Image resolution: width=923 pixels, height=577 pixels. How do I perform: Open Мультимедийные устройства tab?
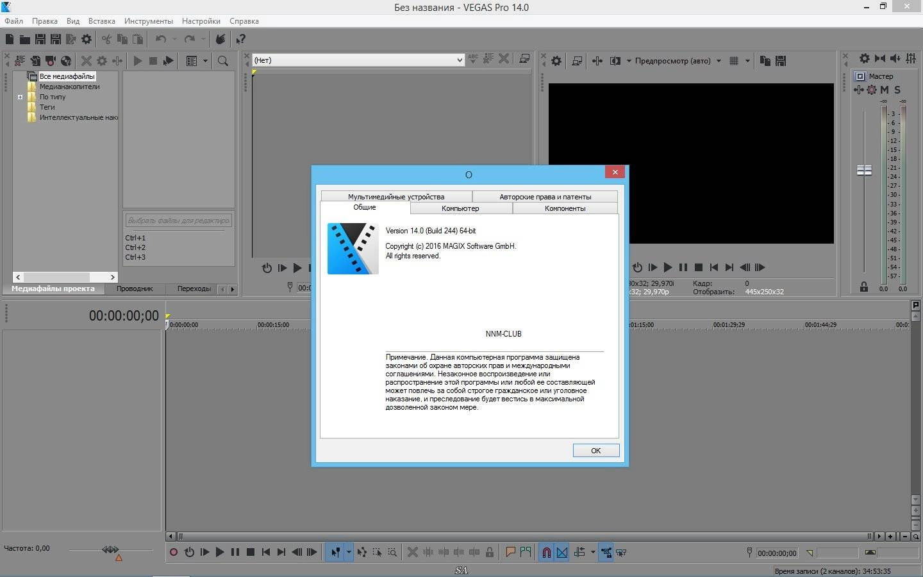[x=396, y=197]
